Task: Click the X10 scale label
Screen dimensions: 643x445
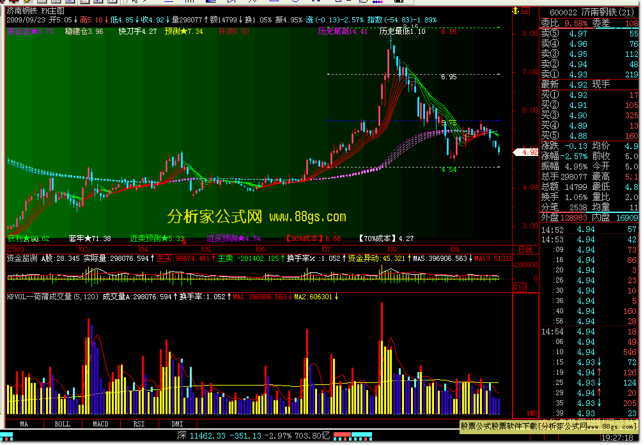Action: (x=520, y=287)
